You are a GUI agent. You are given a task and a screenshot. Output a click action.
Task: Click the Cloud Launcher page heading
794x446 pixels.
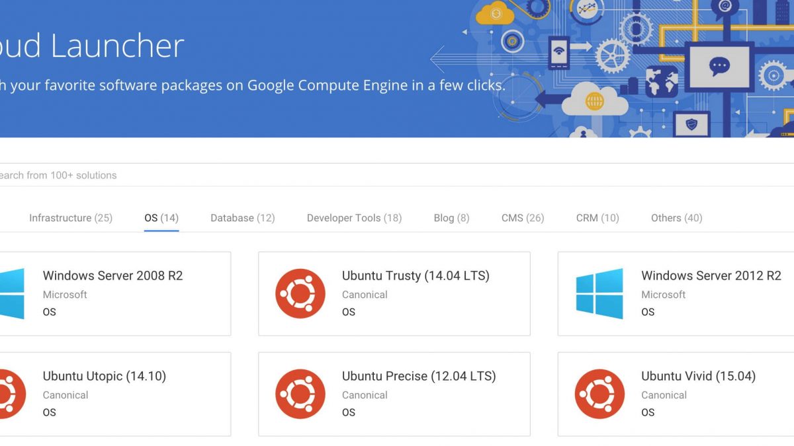[92, 46]
